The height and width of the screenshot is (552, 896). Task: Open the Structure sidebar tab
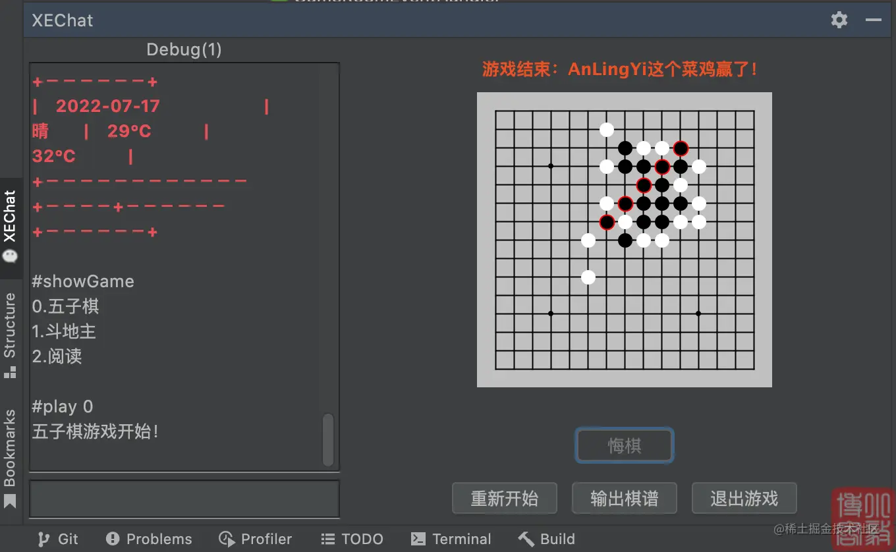coord(10,335)
